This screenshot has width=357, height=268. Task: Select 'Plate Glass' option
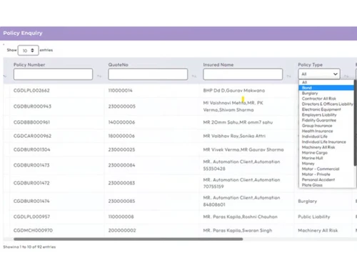326,185
